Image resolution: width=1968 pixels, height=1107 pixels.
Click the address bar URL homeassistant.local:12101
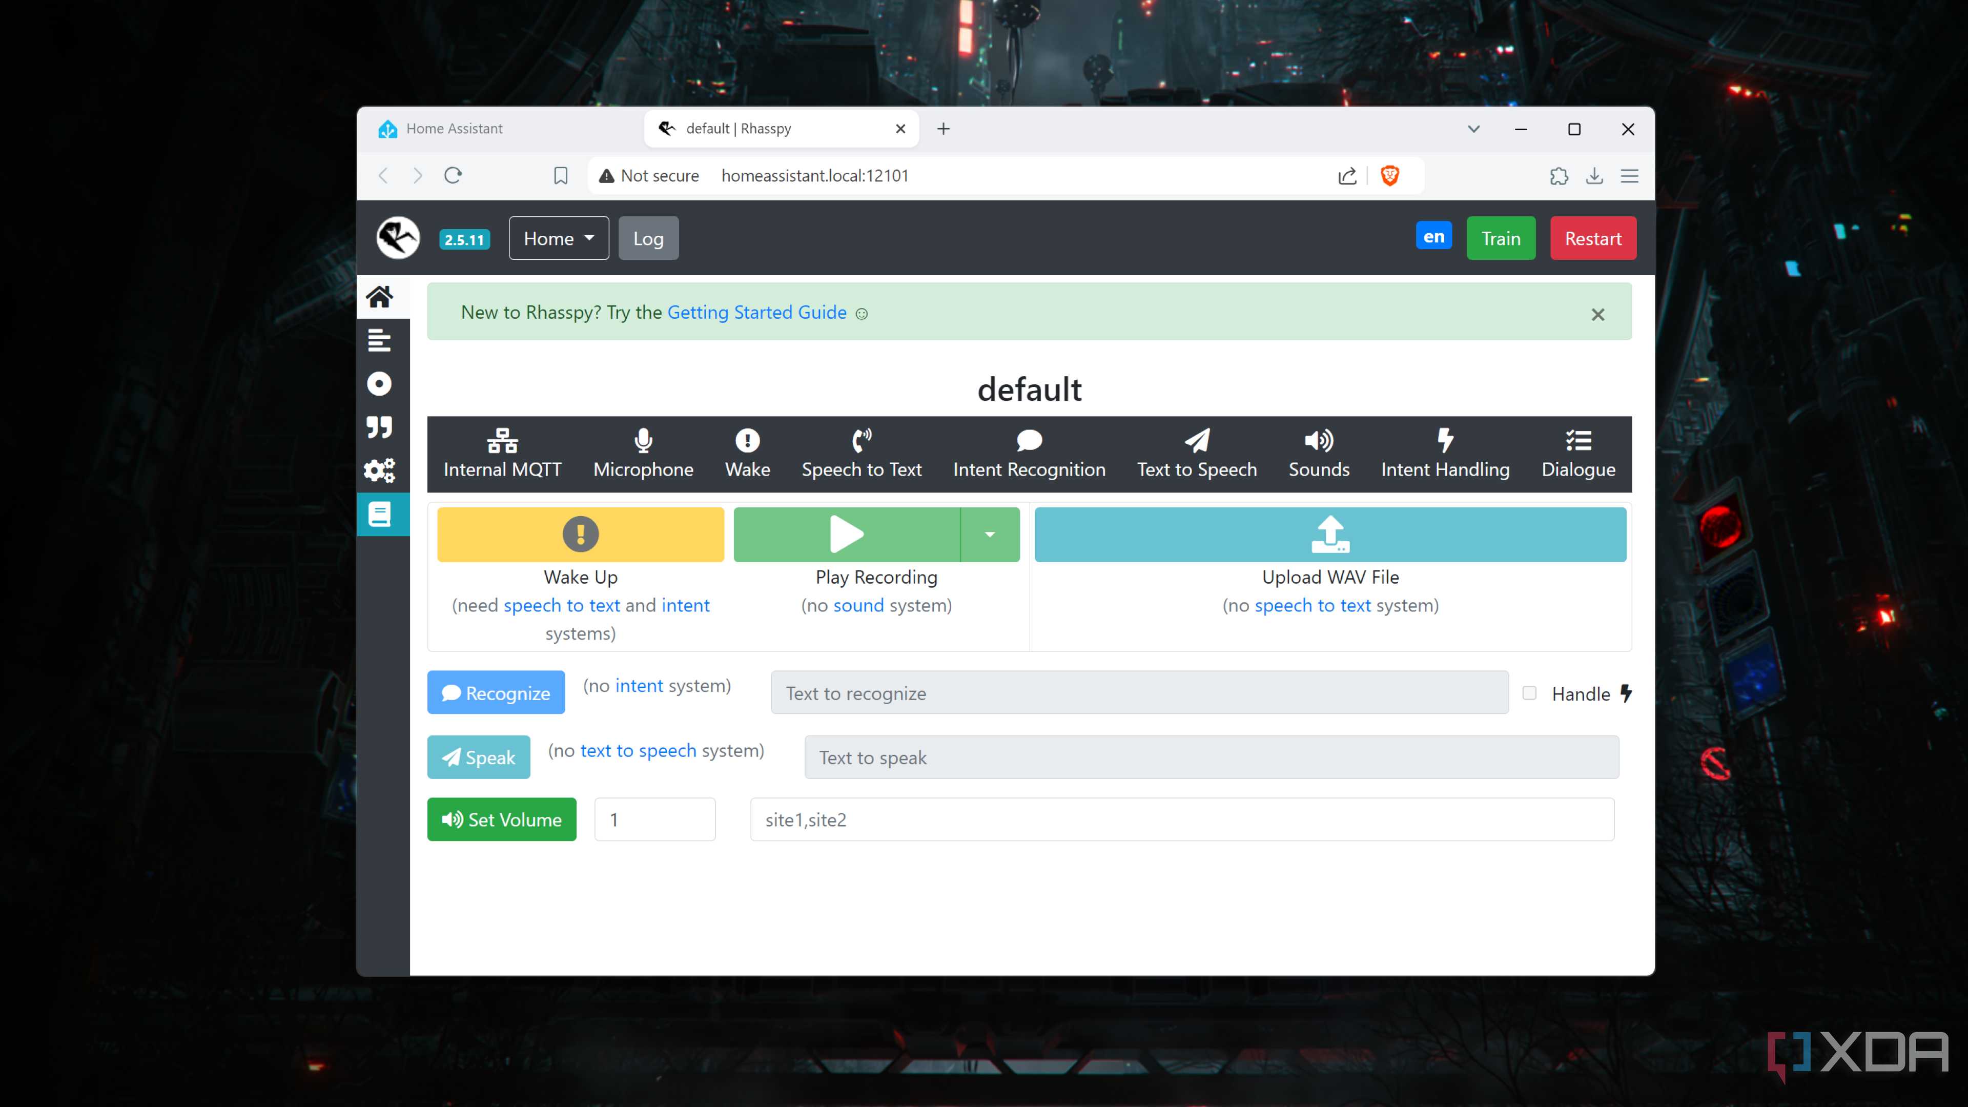tap(814, 176)
